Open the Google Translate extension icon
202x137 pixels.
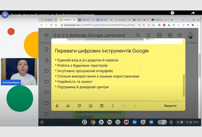159,25
